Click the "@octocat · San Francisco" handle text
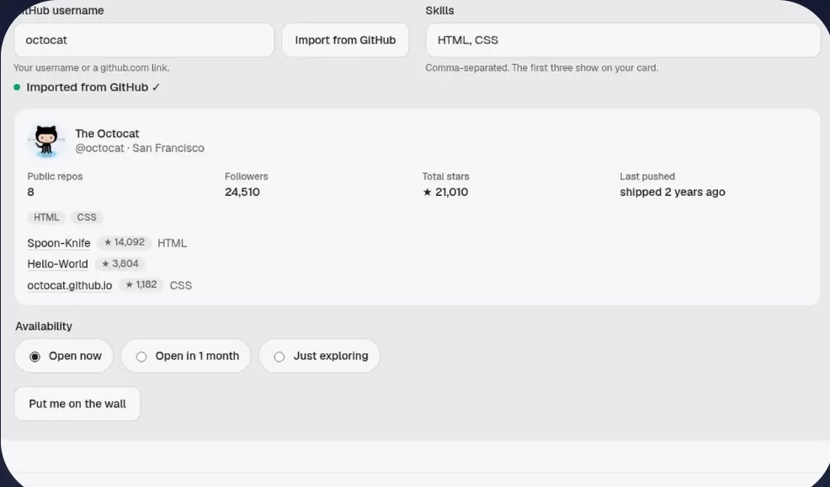Image resolution: width=830 pixels, height=487 pixels. point(140,148)
